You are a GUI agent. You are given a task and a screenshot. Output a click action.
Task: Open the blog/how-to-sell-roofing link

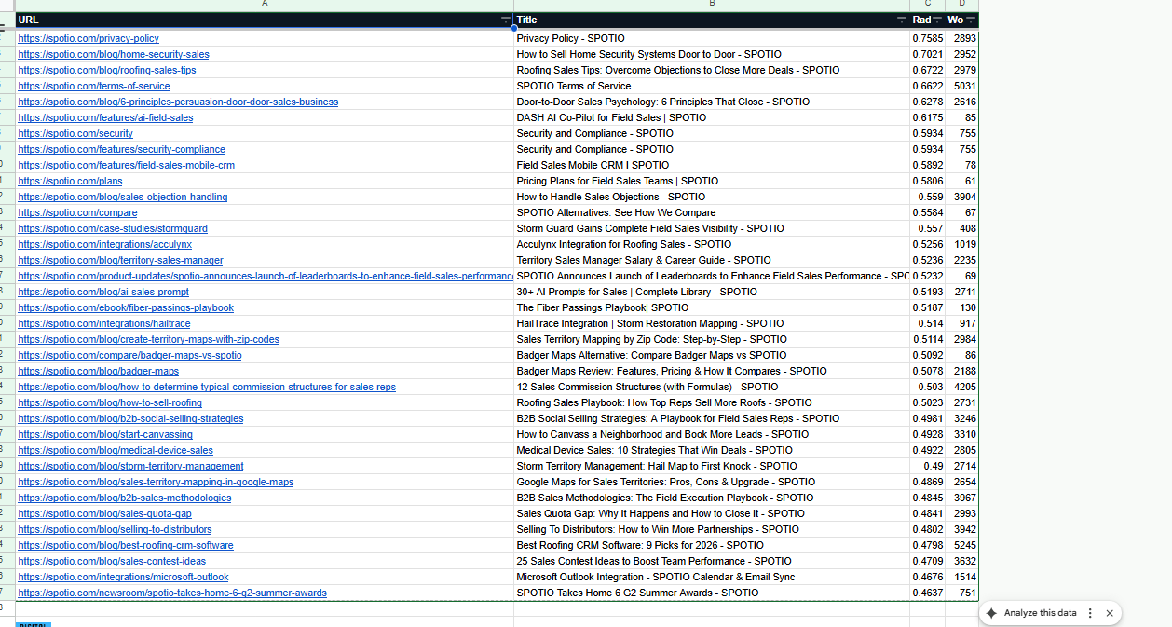coord(110,402)
